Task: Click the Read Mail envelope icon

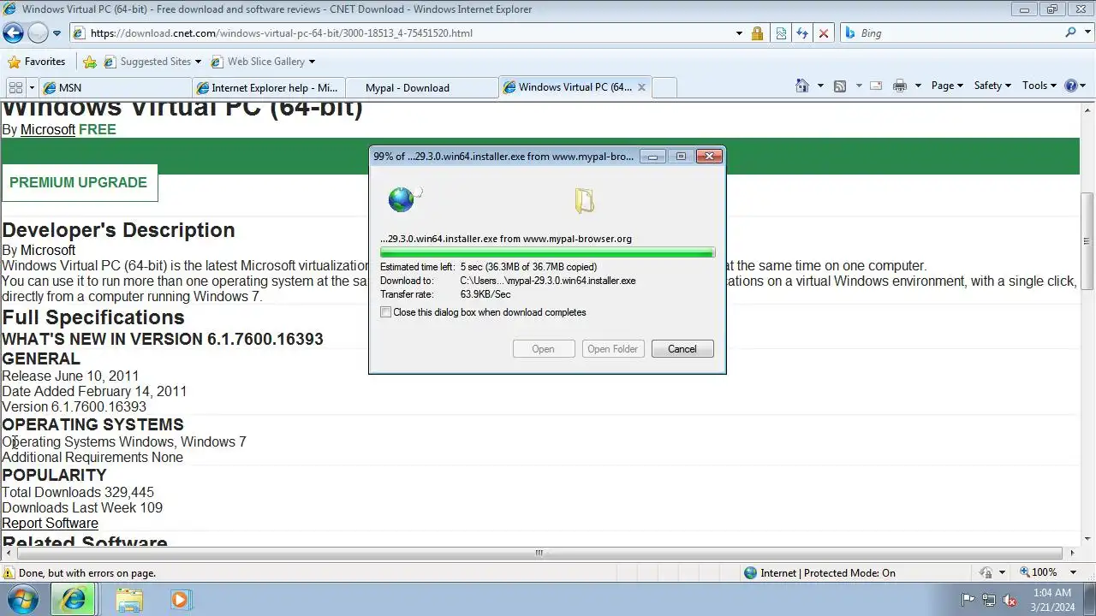Action: 876,86
